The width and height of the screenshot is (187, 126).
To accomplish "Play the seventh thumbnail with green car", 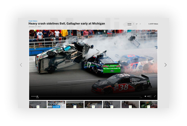I will click(x=149, y=104).
